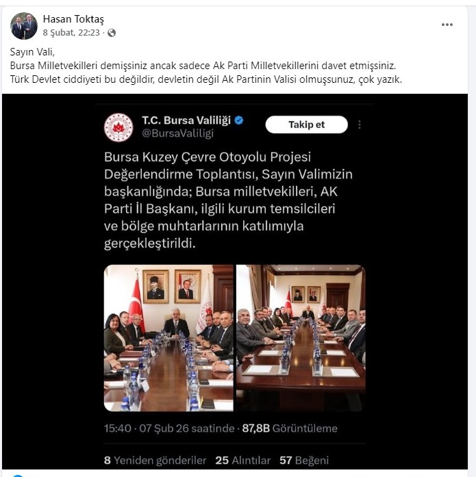Click the Takip et follow button

pos(306,125)
